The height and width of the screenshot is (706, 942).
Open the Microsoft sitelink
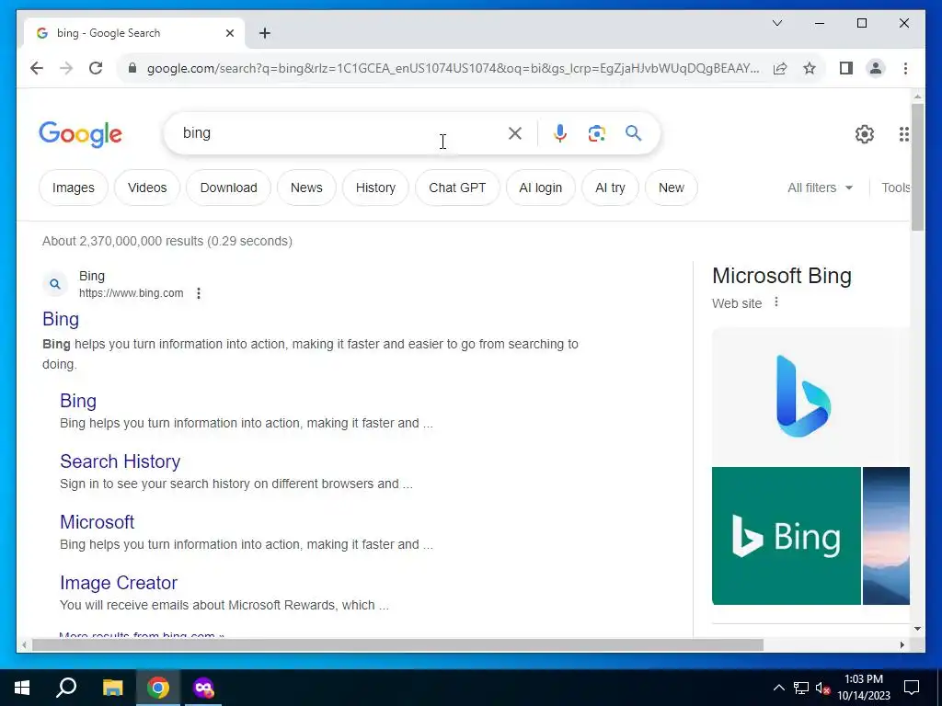(x=98, y=522)
